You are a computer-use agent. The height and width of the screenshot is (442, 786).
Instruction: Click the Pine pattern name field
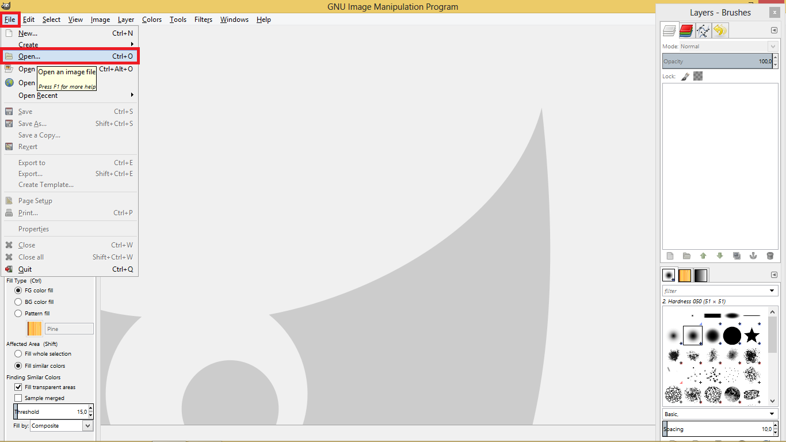pos(69,329)
